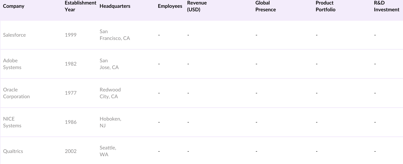The width and height of the screenshot is (403, 164).
Task: Click the 1999 establishment year cell
Action: click(x=71, y=35)
